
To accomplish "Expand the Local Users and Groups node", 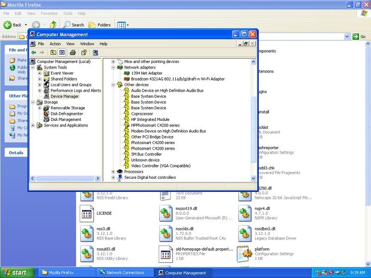I will [40, 85].
